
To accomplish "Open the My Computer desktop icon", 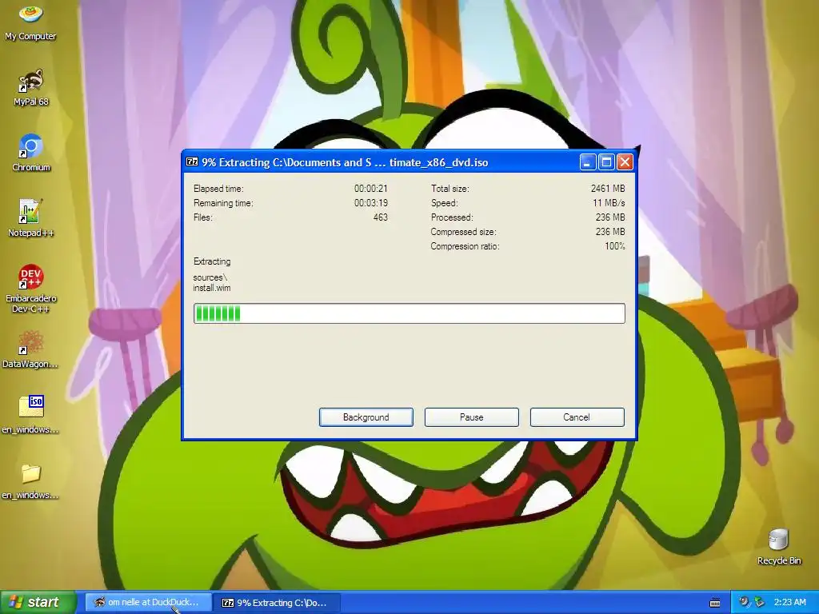I will (30, 23).
